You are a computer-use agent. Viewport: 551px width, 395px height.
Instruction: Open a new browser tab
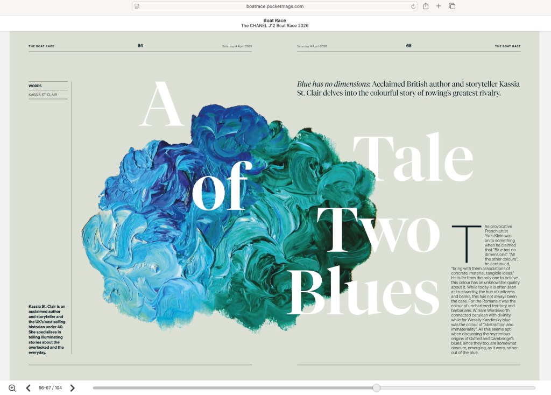(x=439, y=6)
